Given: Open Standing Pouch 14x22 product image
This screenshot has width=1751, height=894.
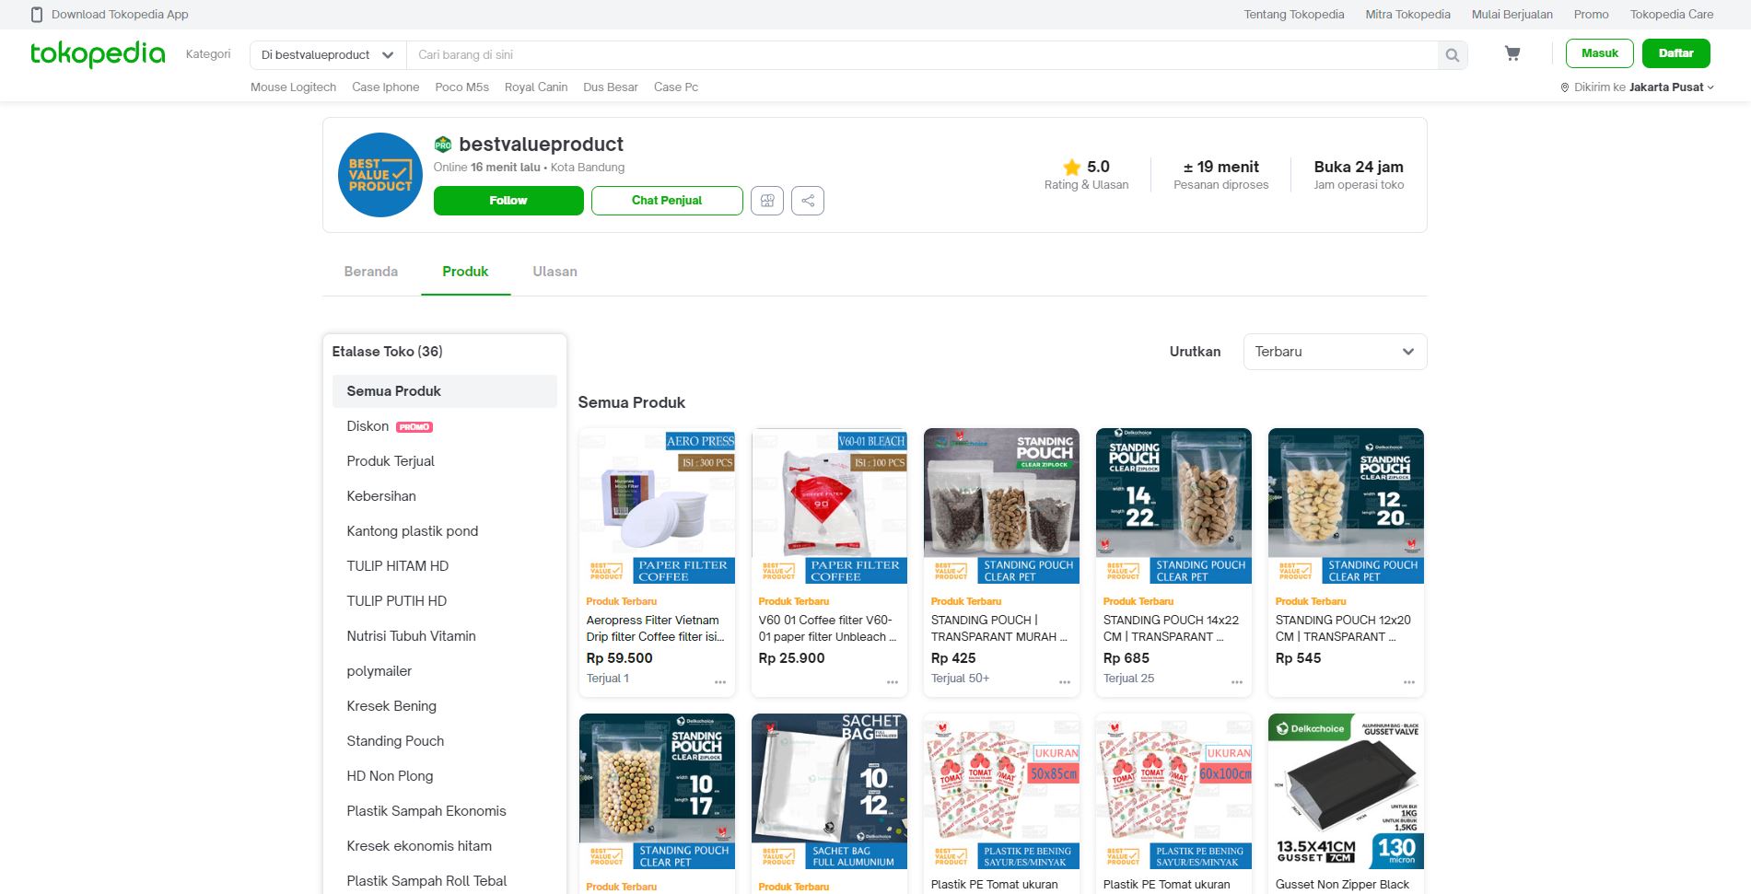Looking at the screenshot, I should pos(1173,505).
